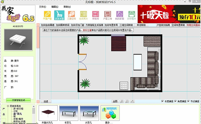Choose the 大茶几 product thumbnail
Image resolution: width=201 pixels, height=124 pixels.
89,113
